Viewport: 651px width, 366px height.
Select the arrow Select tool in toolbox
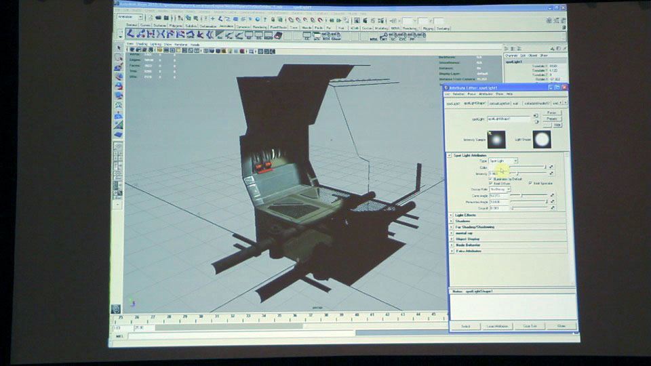coord(118,48)
